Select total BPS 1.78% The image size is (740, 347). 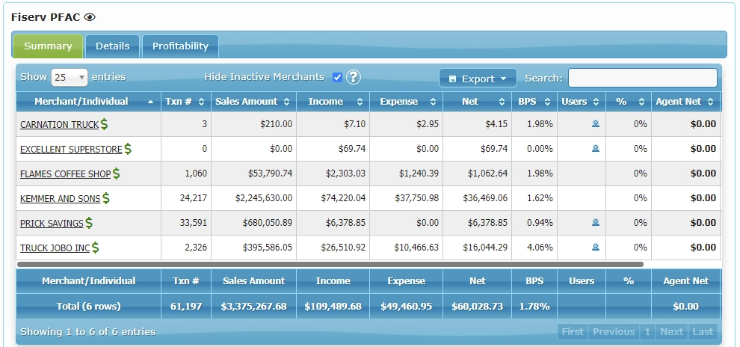pos(534,307)
